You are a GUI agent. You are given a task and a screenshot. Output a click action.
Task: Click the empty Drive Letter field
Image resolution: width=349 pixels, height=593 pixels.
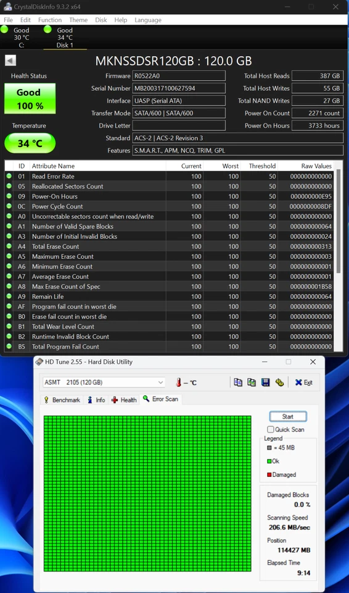coord(179,125)
